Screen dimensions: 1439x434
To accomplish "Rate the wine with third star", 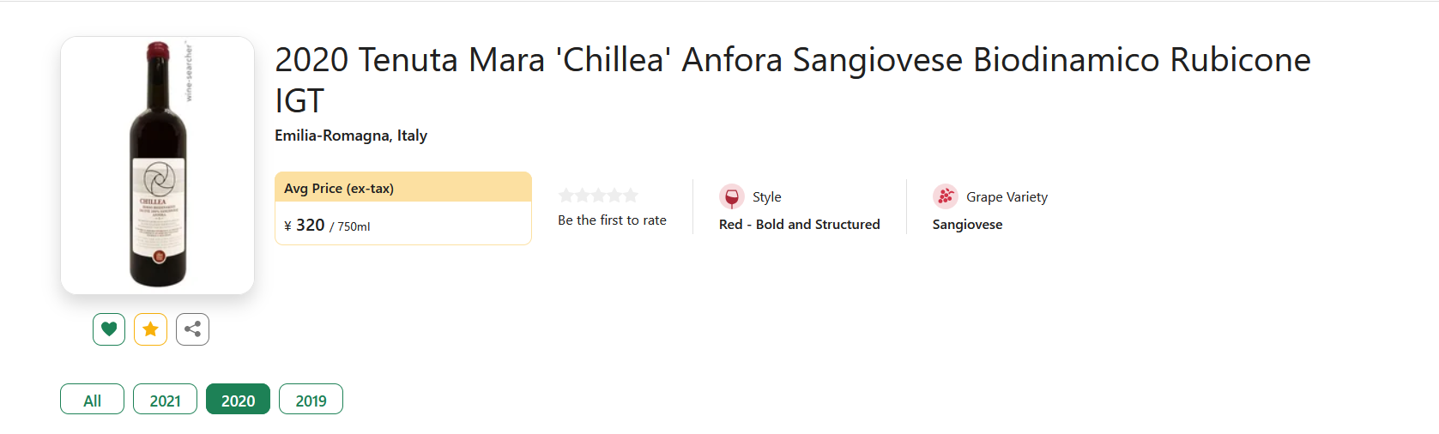I will (598, 196).
